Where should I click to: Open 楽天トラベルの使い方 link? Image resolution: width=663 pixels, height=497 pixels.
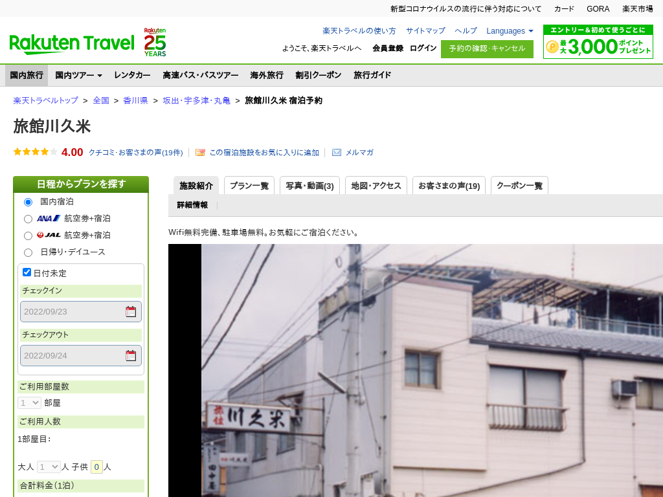(x=359, y=31)
